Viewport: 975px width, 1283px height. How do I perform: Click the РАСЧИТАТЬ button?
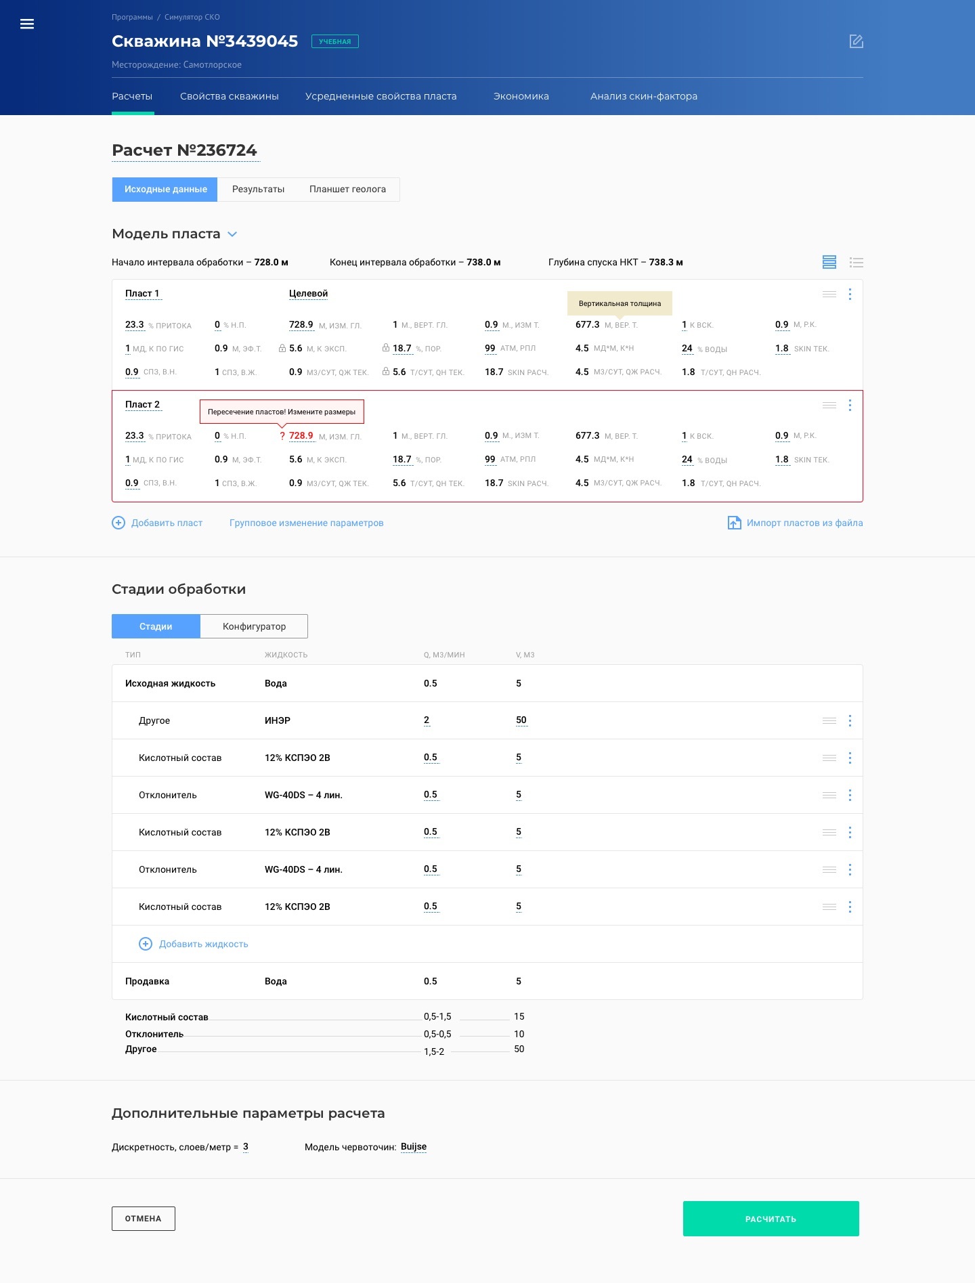pos(771,1219)
